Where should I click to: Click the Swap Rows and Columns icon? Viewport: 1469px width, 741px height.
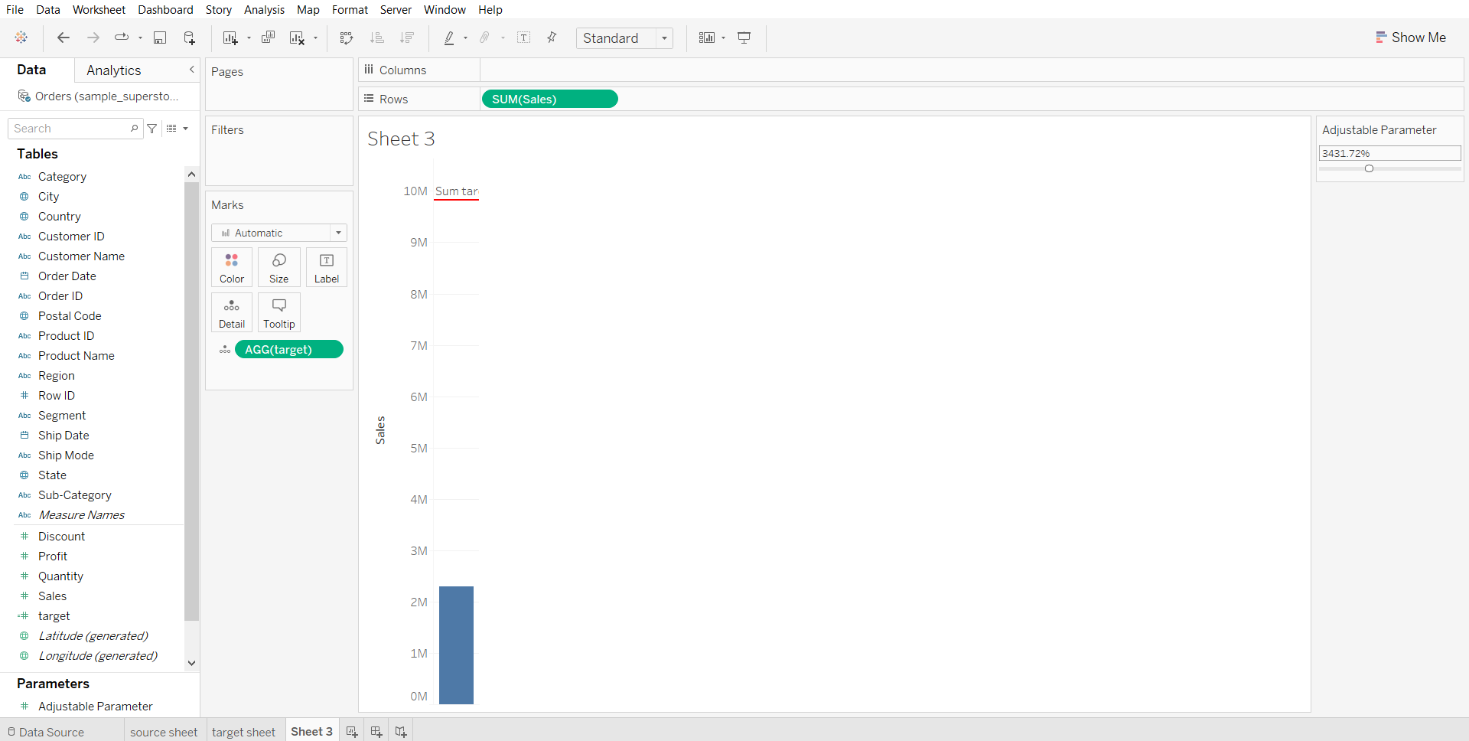coord(347,38)
